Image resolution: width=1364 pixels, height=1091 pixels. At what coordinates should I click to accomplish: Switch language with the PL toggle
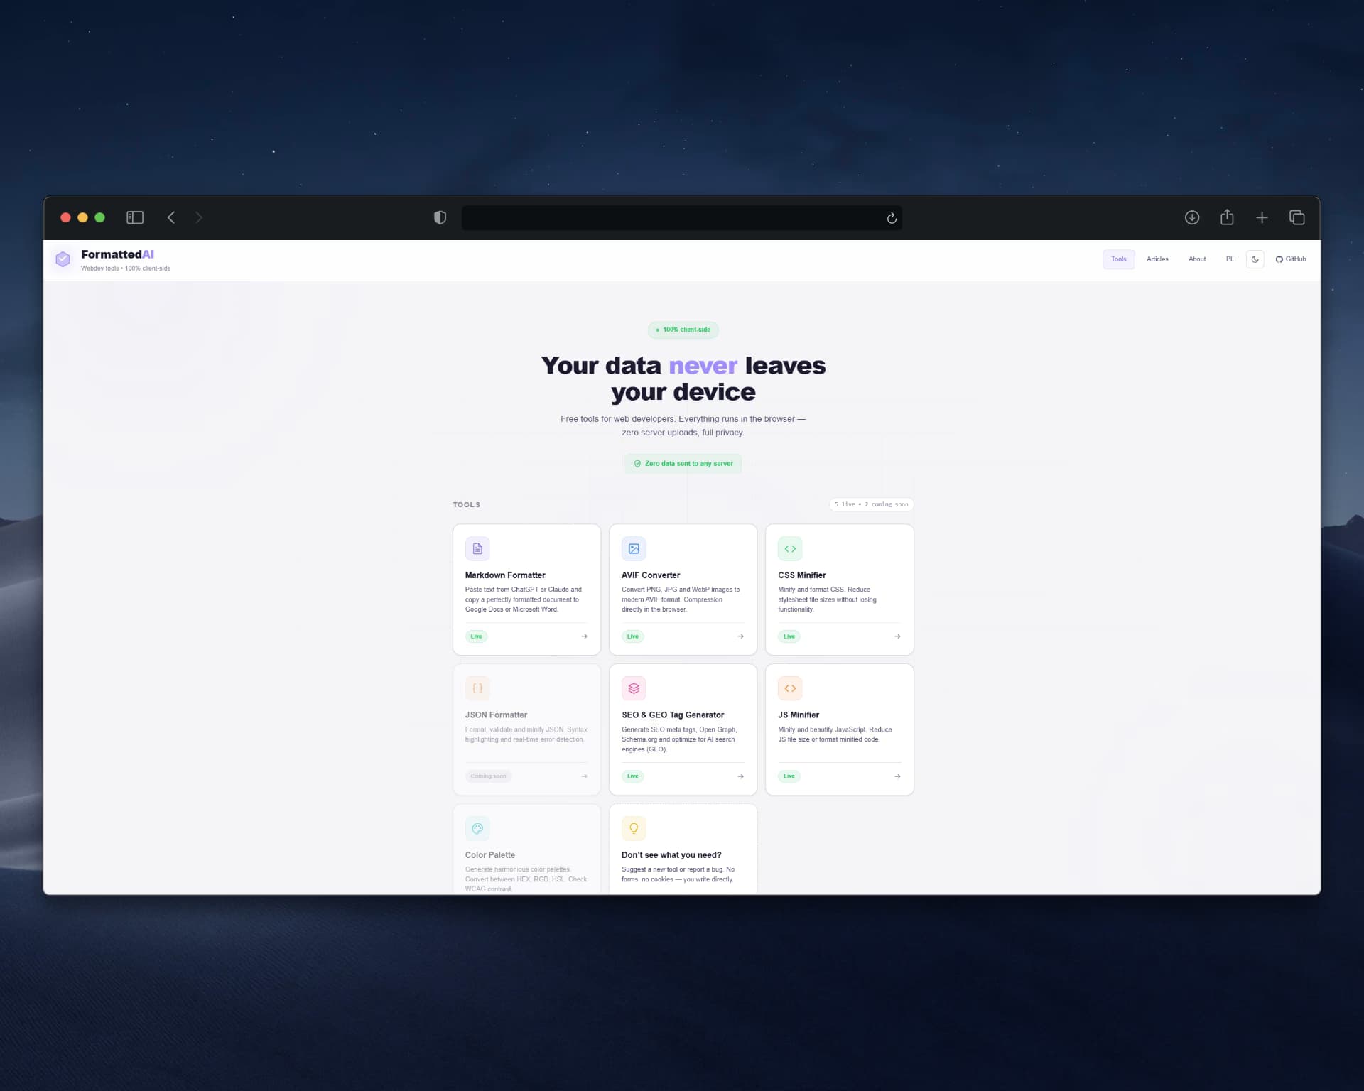click(x=1230, y=259)
